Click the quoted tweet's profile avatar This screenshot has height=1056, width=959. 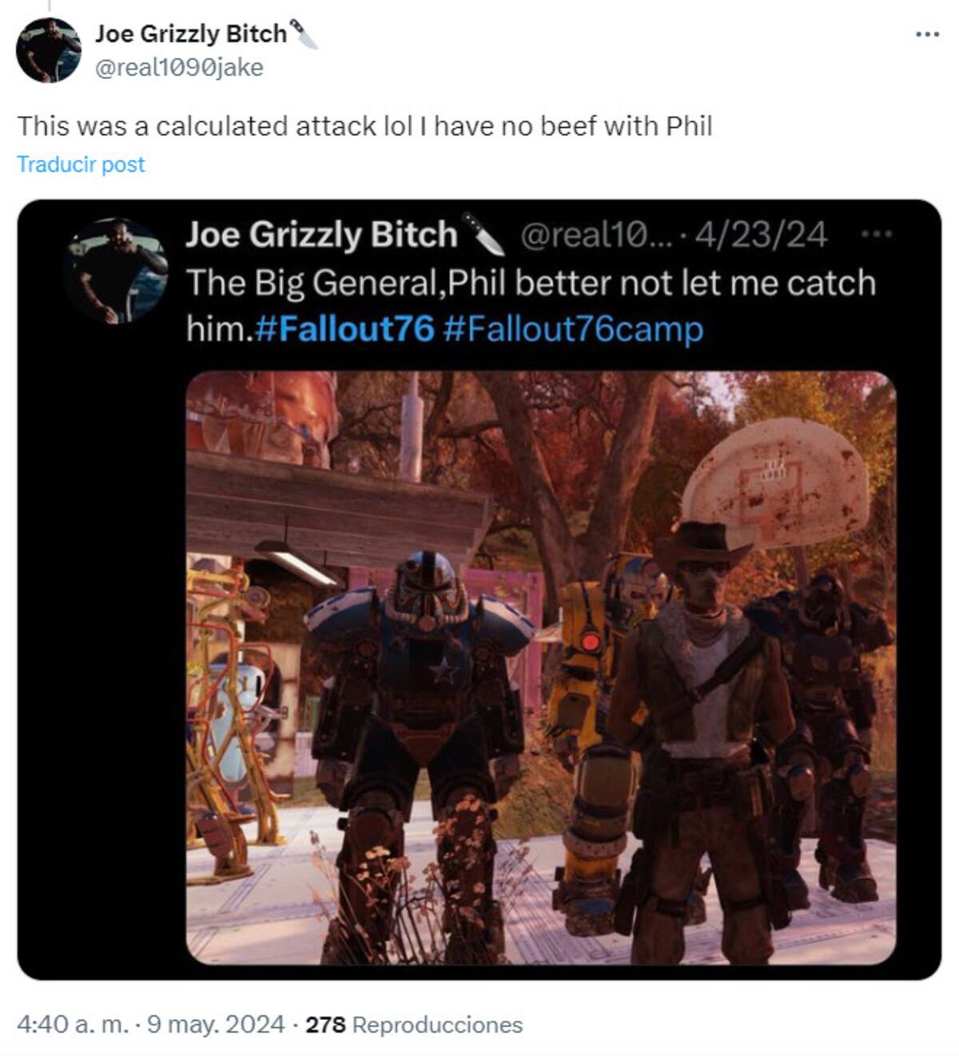coord(117,271)
